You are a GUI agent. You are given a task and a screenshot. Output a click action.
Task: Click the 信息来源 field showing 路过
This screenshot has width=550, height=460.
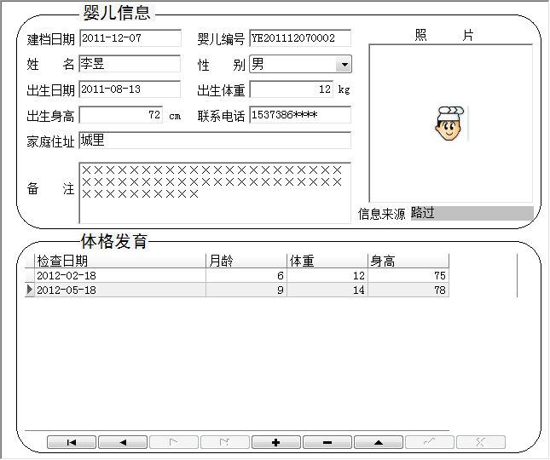tap(471, 213)
